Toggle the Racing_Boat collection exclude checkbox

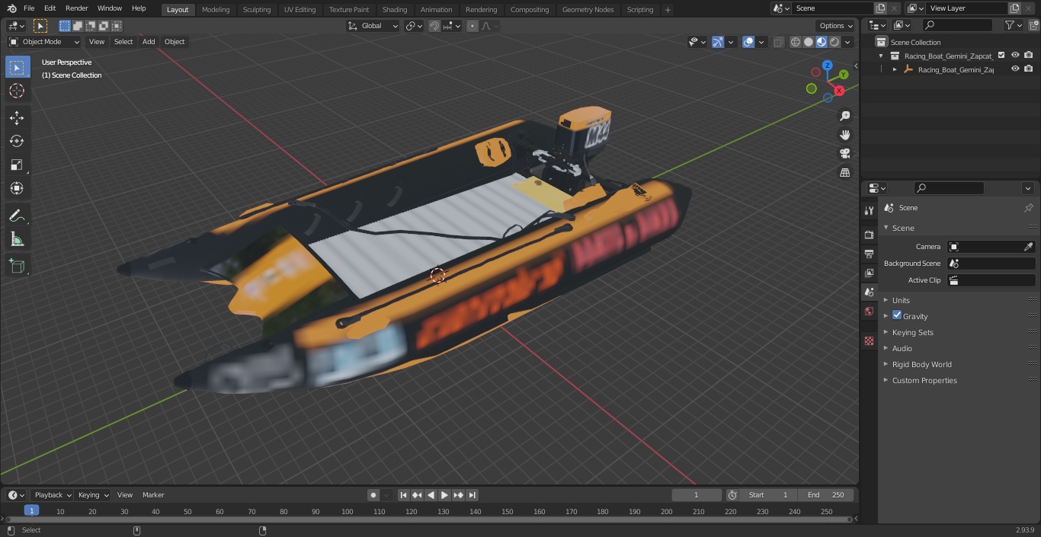click(1001, 55)
